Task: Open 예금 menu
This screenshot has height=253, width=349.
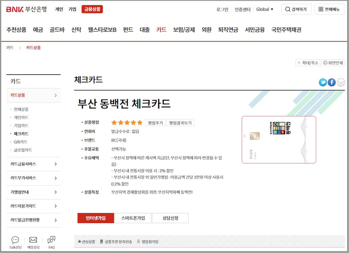Action: pyautogui.click(x=38, y=30)
